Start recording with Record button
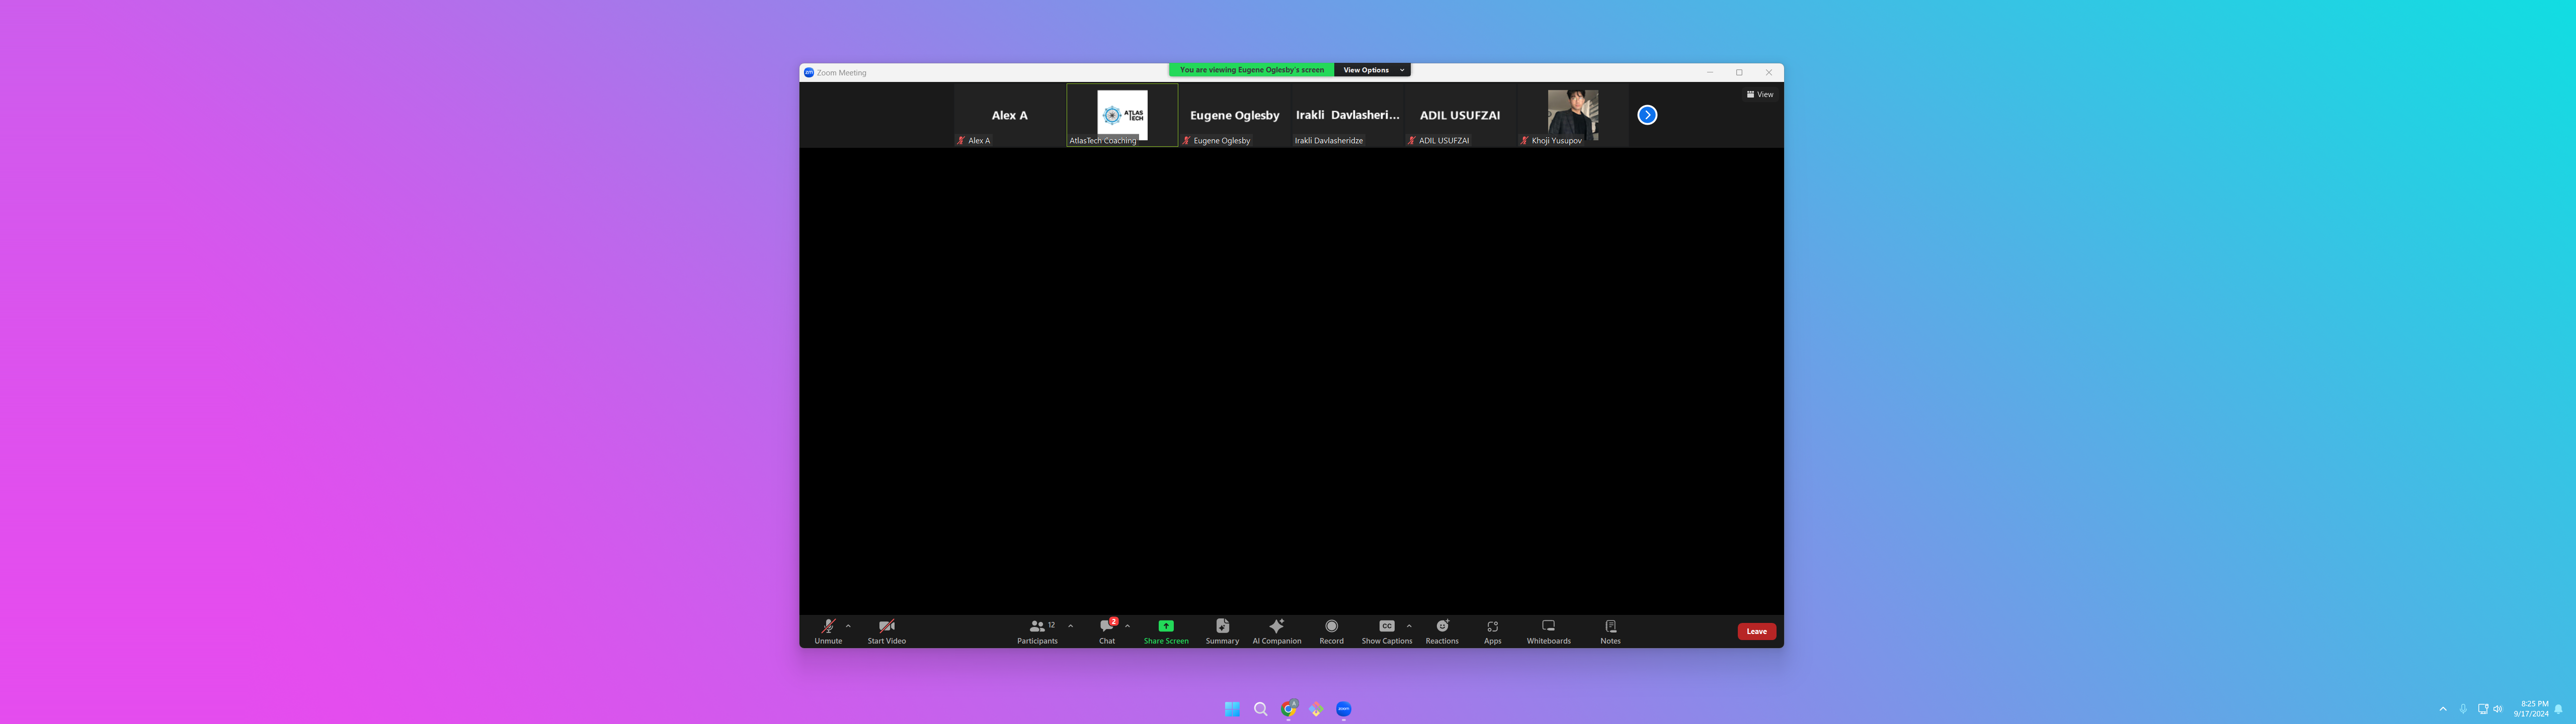Image resolution: width=2576 pixels, height=724 pixels. point(1331,630)
